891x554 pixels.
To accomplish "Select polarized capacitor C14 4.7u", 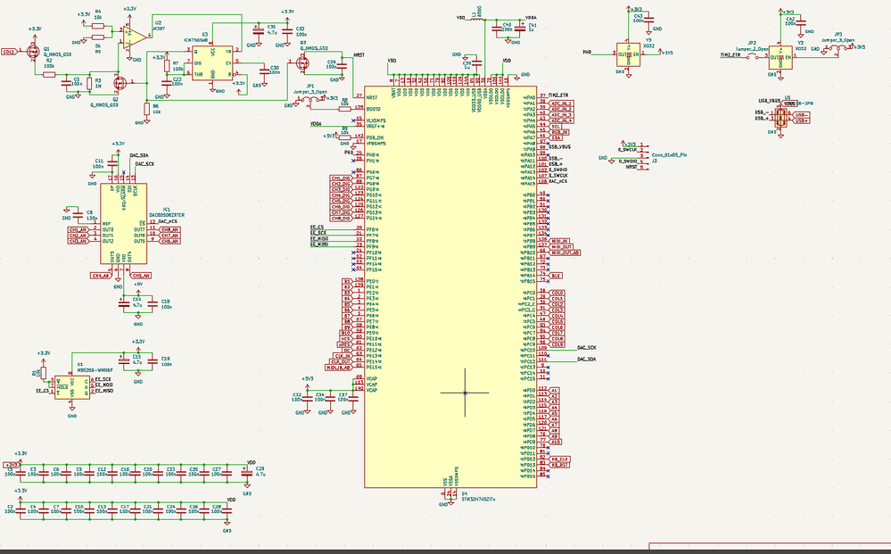I will coord(123,304).
